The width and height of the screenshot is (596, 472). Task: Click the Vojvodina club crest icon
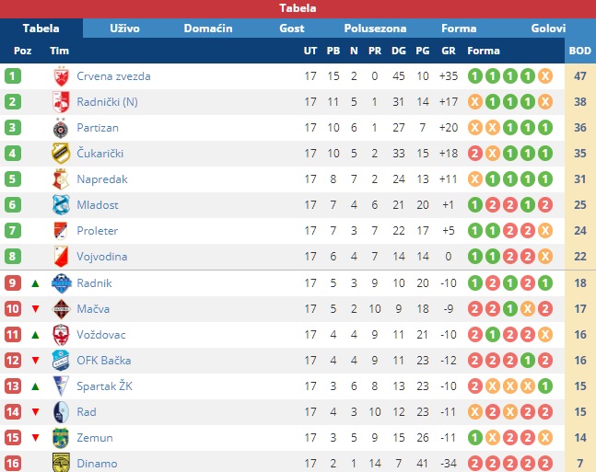click(61, 257)
